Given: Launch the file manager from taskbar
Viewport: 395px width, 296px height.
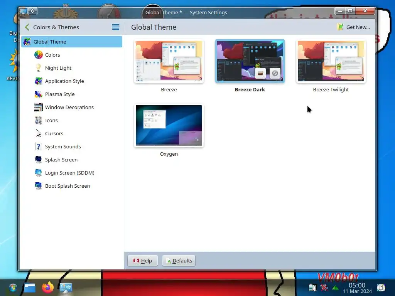Looking at the screenshot, I should click(x=30, y=288).
